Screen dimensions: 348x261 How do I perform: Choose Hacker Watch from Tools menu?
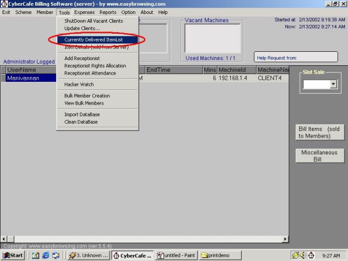pos(79,84)
